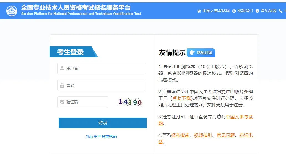
Task: Click the 考生登录 heading
Action: tap(70, 52)
